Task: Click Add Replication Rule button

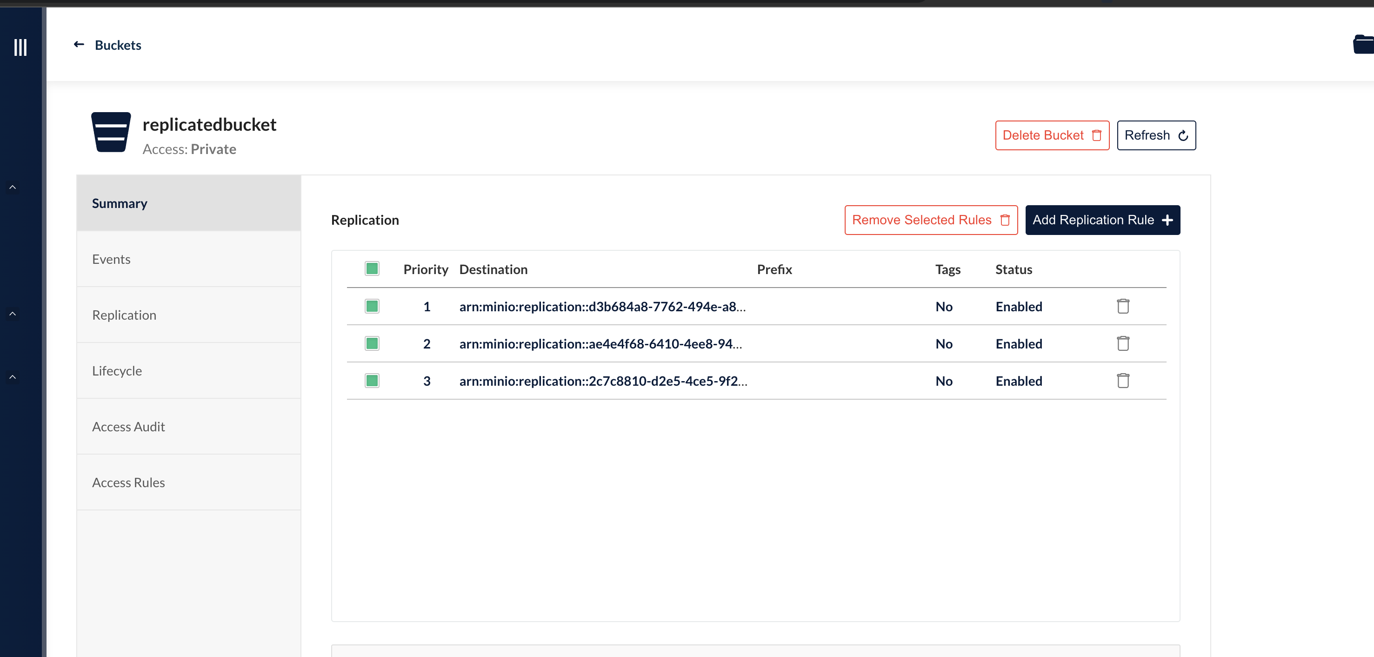Action: (x=1102, y=220)
